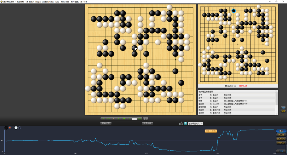
Task: Jump to the last move
Action: 129,119
